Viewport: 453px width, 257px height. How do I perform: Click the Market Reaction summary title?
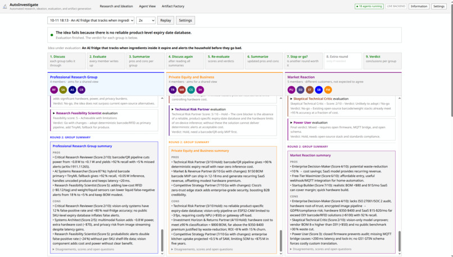click(x=310, y=156)
